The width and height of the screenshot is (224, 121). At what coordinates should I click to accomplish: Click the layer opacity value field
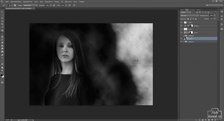(212, 16)
